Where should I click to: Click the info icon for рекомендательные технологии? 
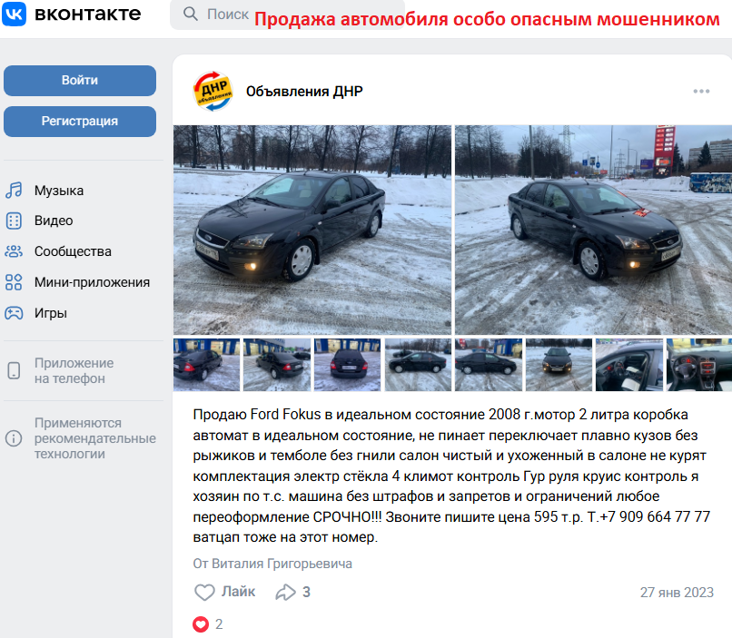pos(14,438)
